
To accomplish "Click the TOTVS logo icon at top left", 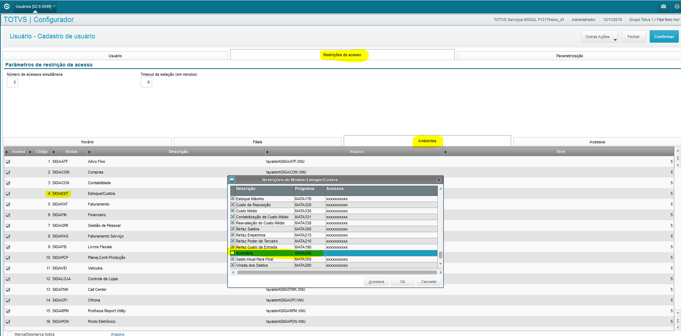I will pyautogui.click(x=6, y=6).
